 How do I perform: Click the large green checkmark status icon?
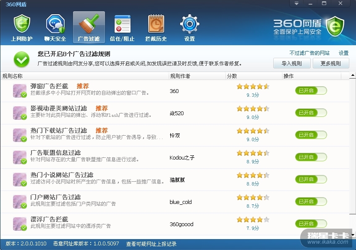coord(21,59)
